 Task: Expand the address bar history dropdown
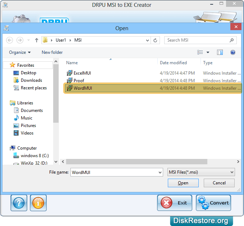tap(147, 41)
